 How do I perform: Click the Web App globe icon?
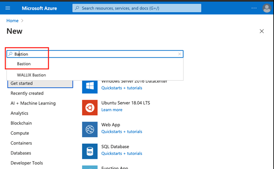click(90, 129)
